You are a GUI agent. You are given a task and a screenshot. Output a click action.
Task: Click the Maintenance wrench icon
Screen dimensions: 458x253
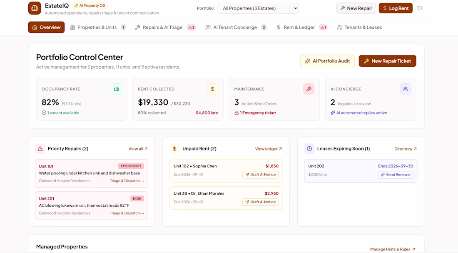pos(309,89)
